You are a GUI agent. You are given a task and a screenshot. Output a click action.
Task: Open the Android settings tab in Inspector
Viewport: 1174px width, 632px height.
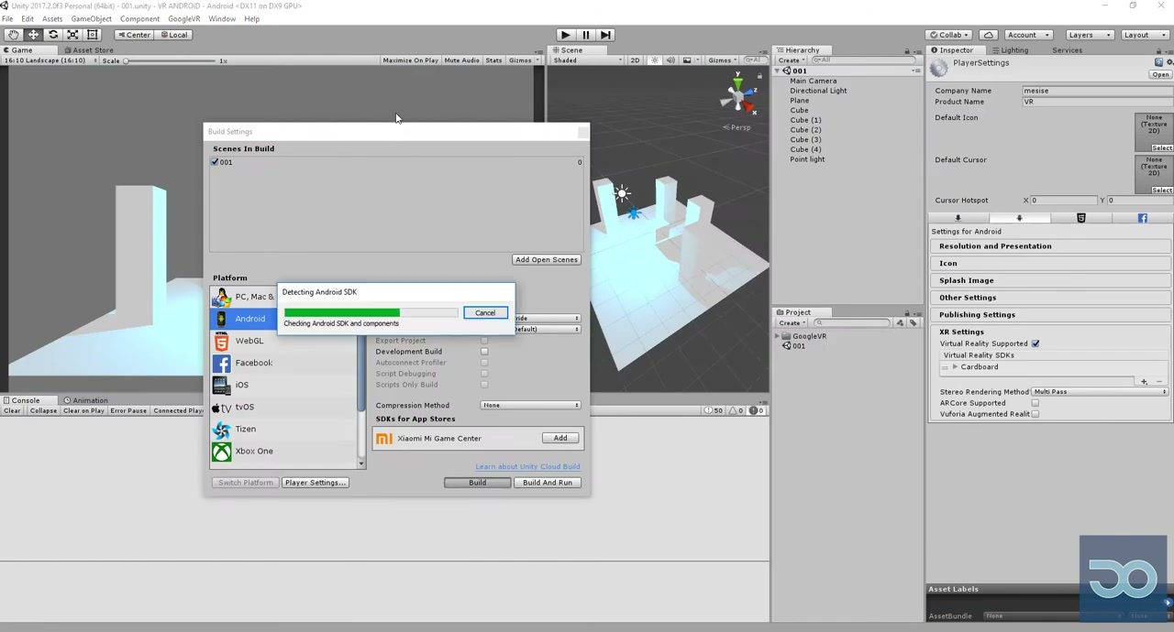click(x=1019, y=218)
